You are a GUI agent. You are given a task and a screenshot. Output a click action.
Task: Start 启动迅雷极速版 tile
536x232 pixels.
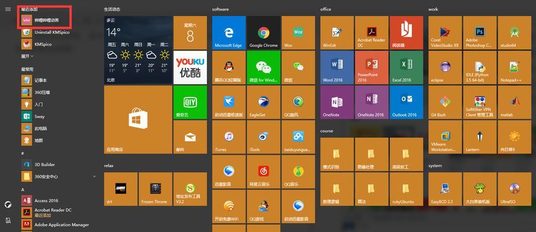click(x=229, y=102)
